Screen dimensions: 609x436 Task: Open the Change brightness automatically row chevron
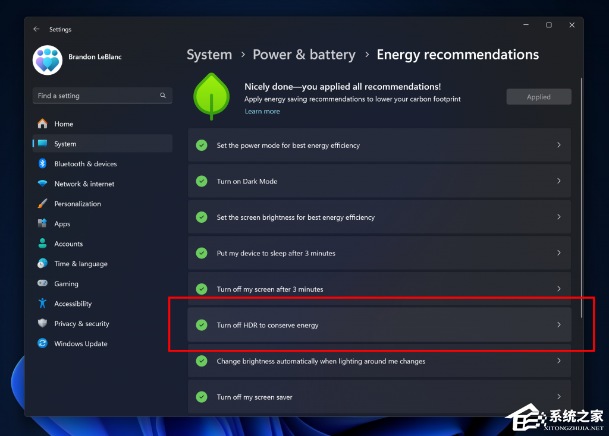(559, 361)
